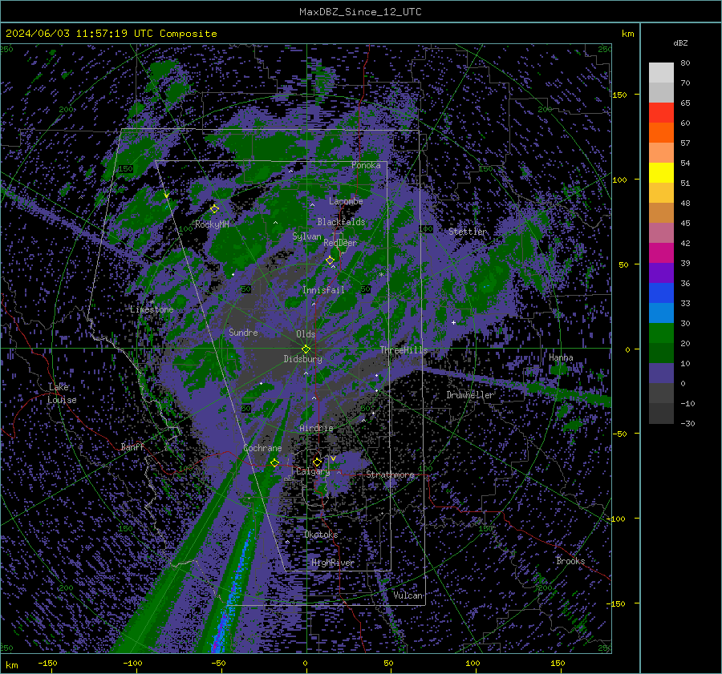Screen dimensions: 722x674
Task: Click the Ponoka map label
Action: point(366,165)
